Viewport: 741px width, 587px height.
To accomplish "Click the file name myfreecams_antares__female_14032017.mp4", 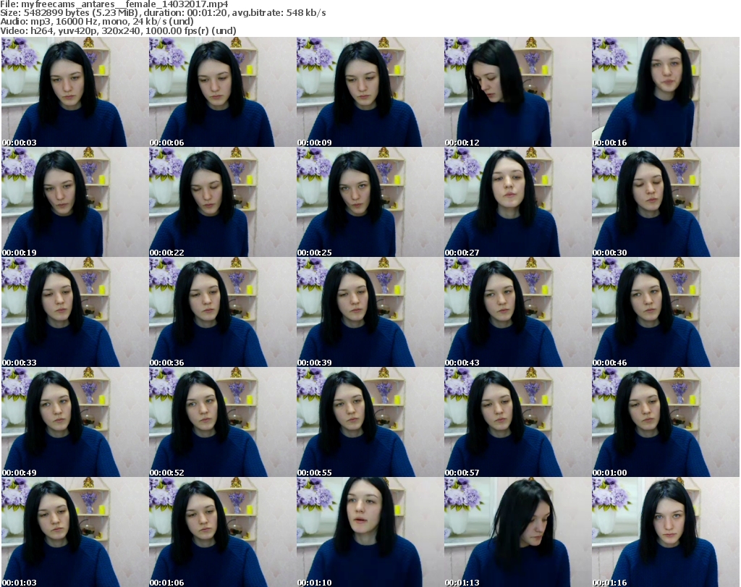I will (124, 4).
